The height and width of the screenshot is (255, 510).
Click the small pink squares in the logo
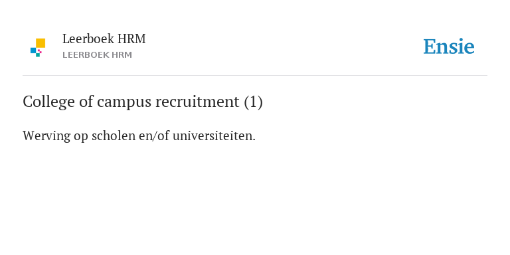40,51
